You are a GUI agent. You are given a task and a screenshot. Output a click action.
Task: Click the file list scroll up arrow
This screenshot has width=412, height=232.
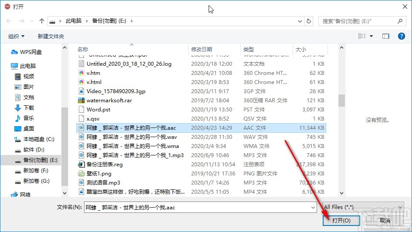(341, 47)
